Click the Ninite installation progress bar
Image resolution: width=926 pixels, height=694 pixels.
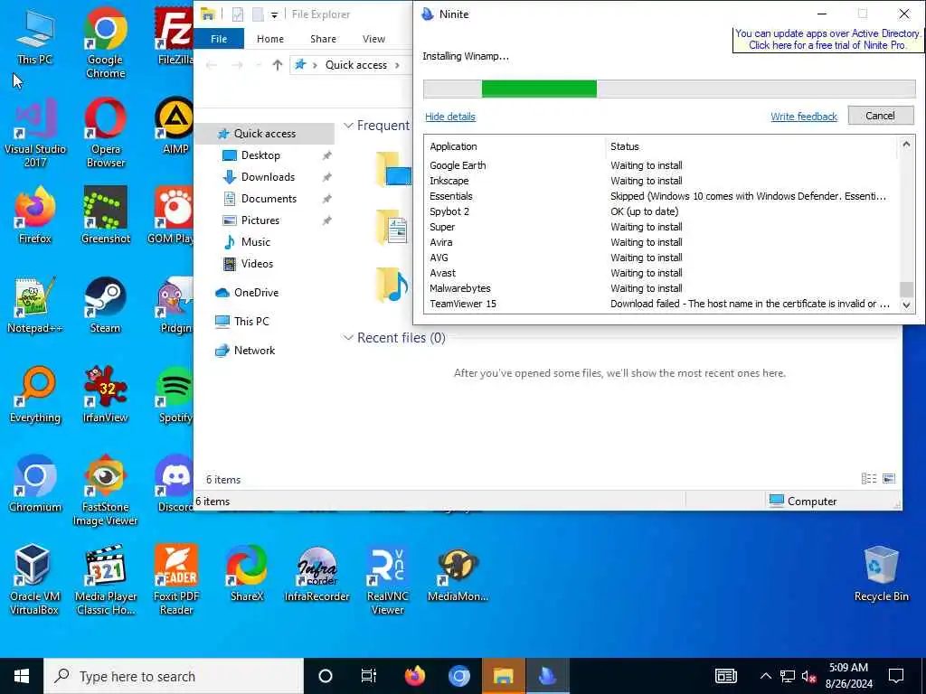(x=669, y=89)
